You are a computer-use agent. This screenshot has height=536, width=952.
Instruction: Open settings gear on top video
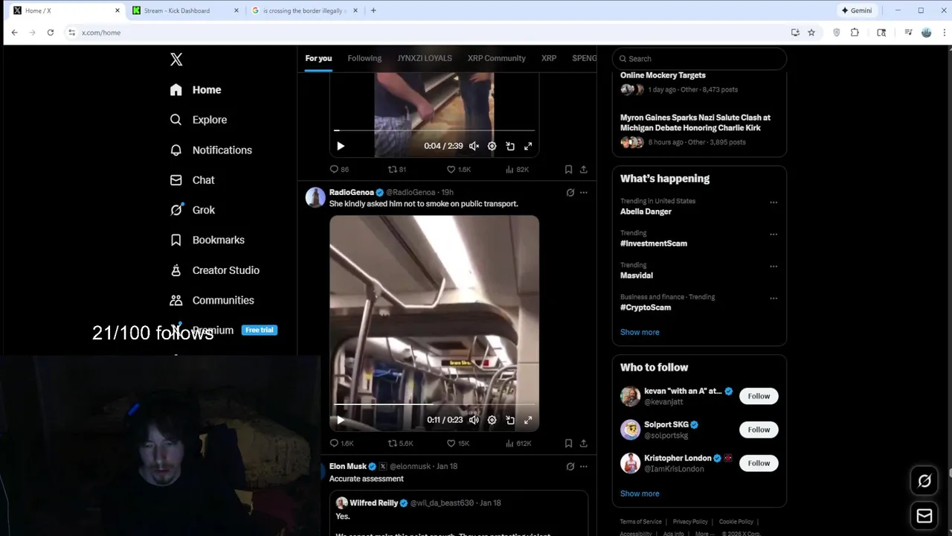pyautogui.click(x=492, y=146)
